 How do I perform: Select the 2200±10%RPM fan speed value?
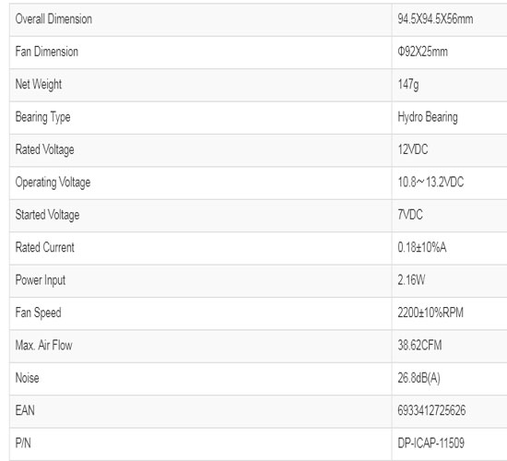point(430,313)
